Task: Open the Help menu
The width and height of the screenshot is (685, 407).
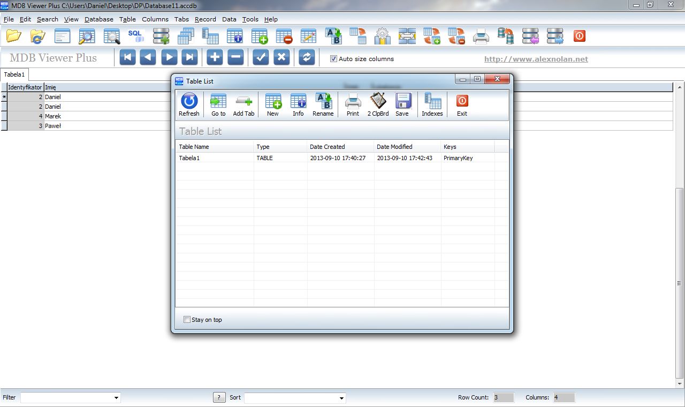Action: (271, 19)
